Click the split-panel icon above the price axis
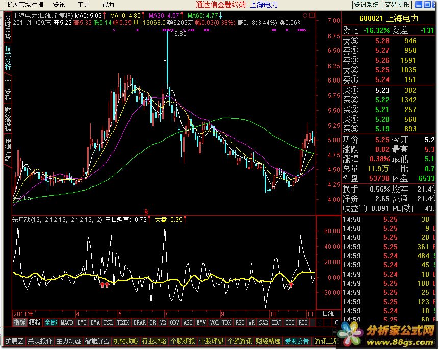Screen dimensions: 439x350 point(312,15)
